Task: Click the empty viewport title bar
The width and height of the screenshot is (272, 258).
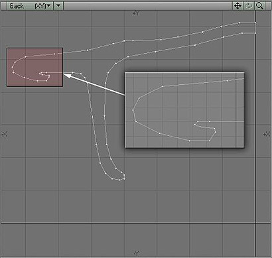Action: 148,6
